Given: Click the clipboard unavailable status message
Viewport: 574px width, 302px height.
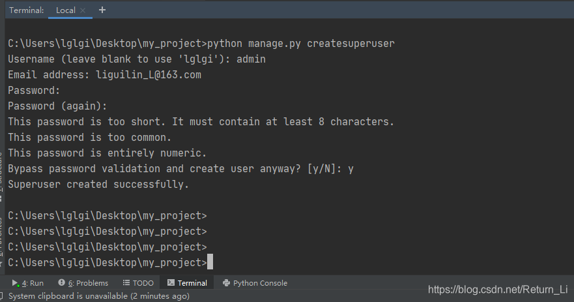Looking at the screenshot, I should [99, 296].
